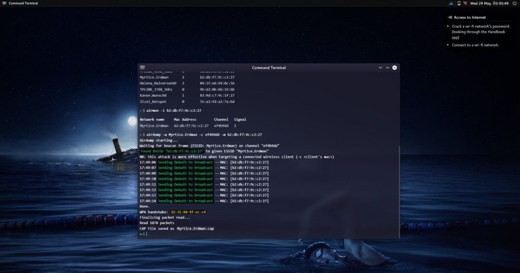Minimize the Command Terminal with the down chevron
Viewport: 520px width, 273px height.
(380, 68)
